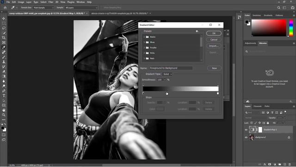Expand the Basics presets folder
This screenshot has width=296, height=167.
click(144, 37)
